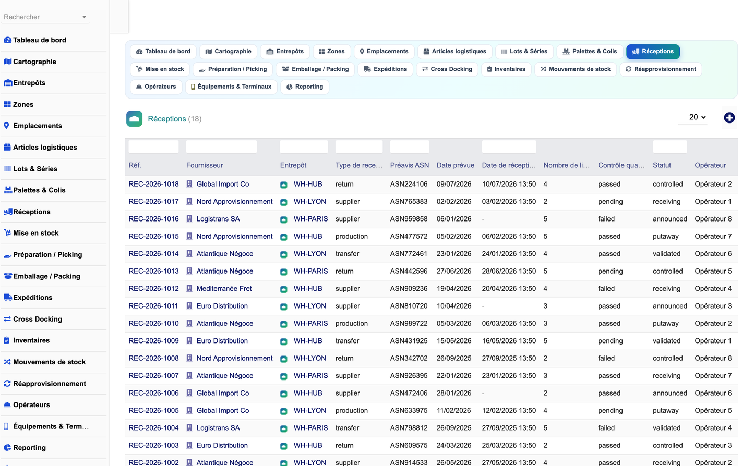The width and height of the screenshot is (754, 466).
Task: Open supplier Nord Approvisionnement in row REC-2026-1015
Action: tap(234, 236)
